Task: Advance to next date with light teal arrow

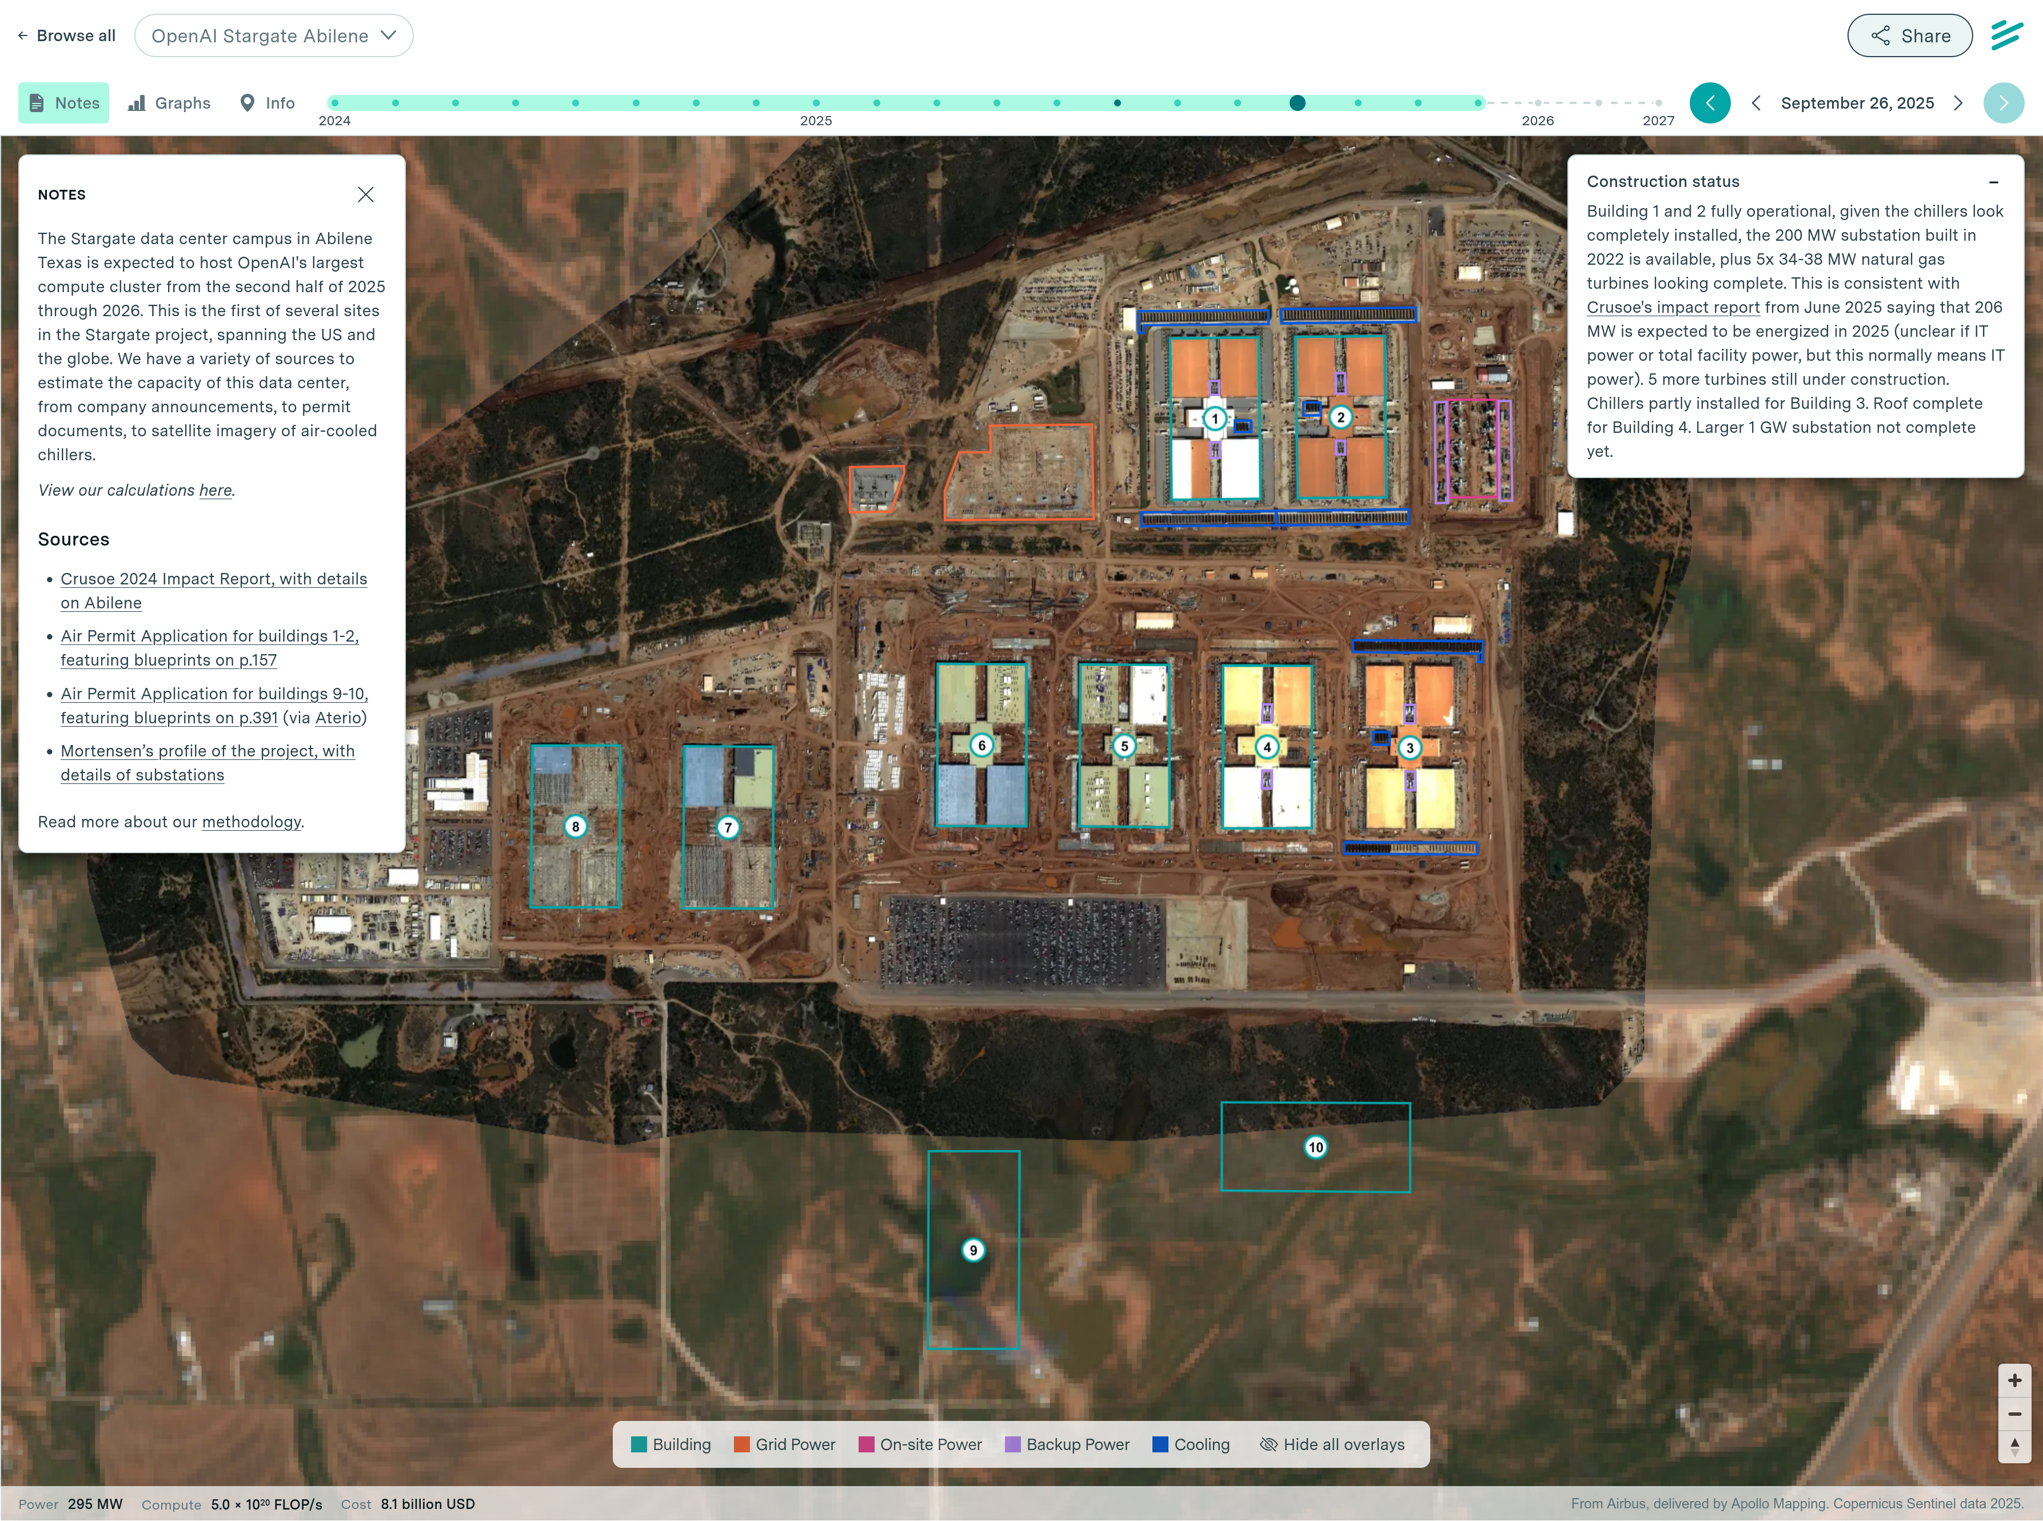Action: [x=2004, y=103]
